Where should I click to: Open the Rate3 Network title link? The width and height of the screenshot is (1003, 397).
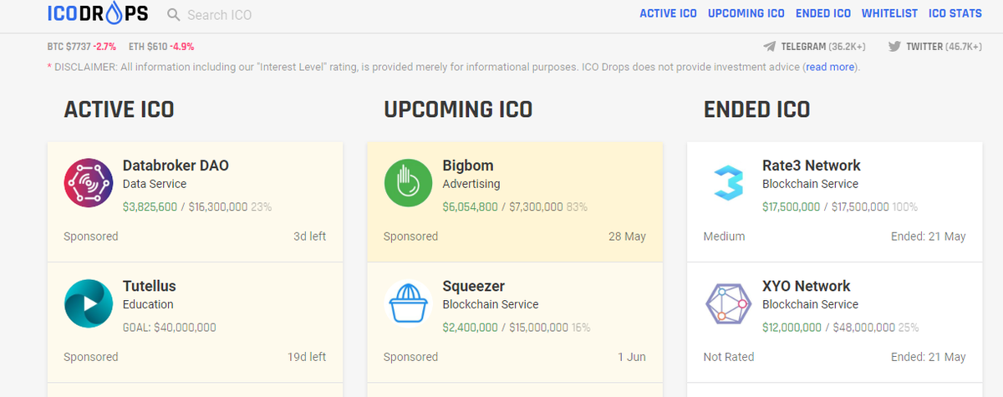point(811,165)
